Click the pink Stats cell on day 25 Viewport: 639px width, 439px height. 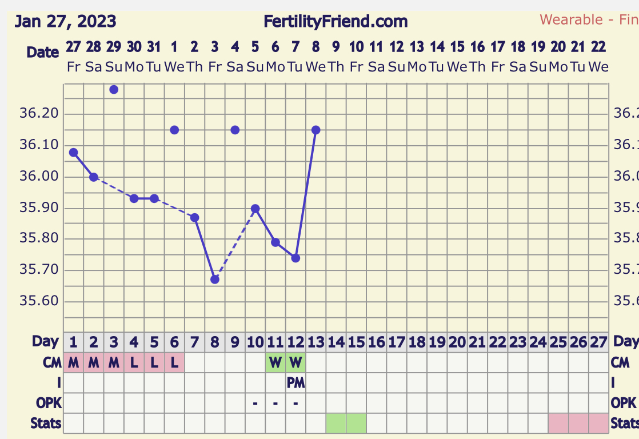click(558, 423)
